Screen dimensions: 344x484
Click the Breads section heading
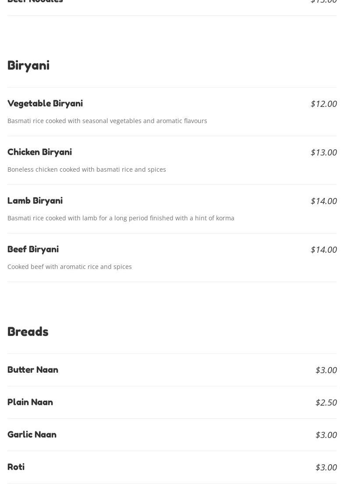click(x=28, y=332)
